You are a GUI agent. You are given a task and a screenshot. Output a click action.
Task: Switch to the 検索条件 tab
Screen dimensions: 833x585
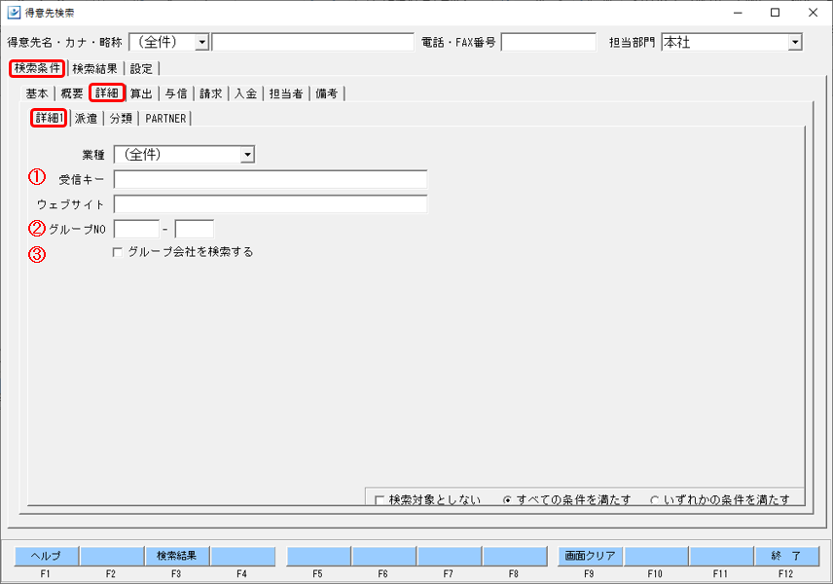[x=37, y=68]
